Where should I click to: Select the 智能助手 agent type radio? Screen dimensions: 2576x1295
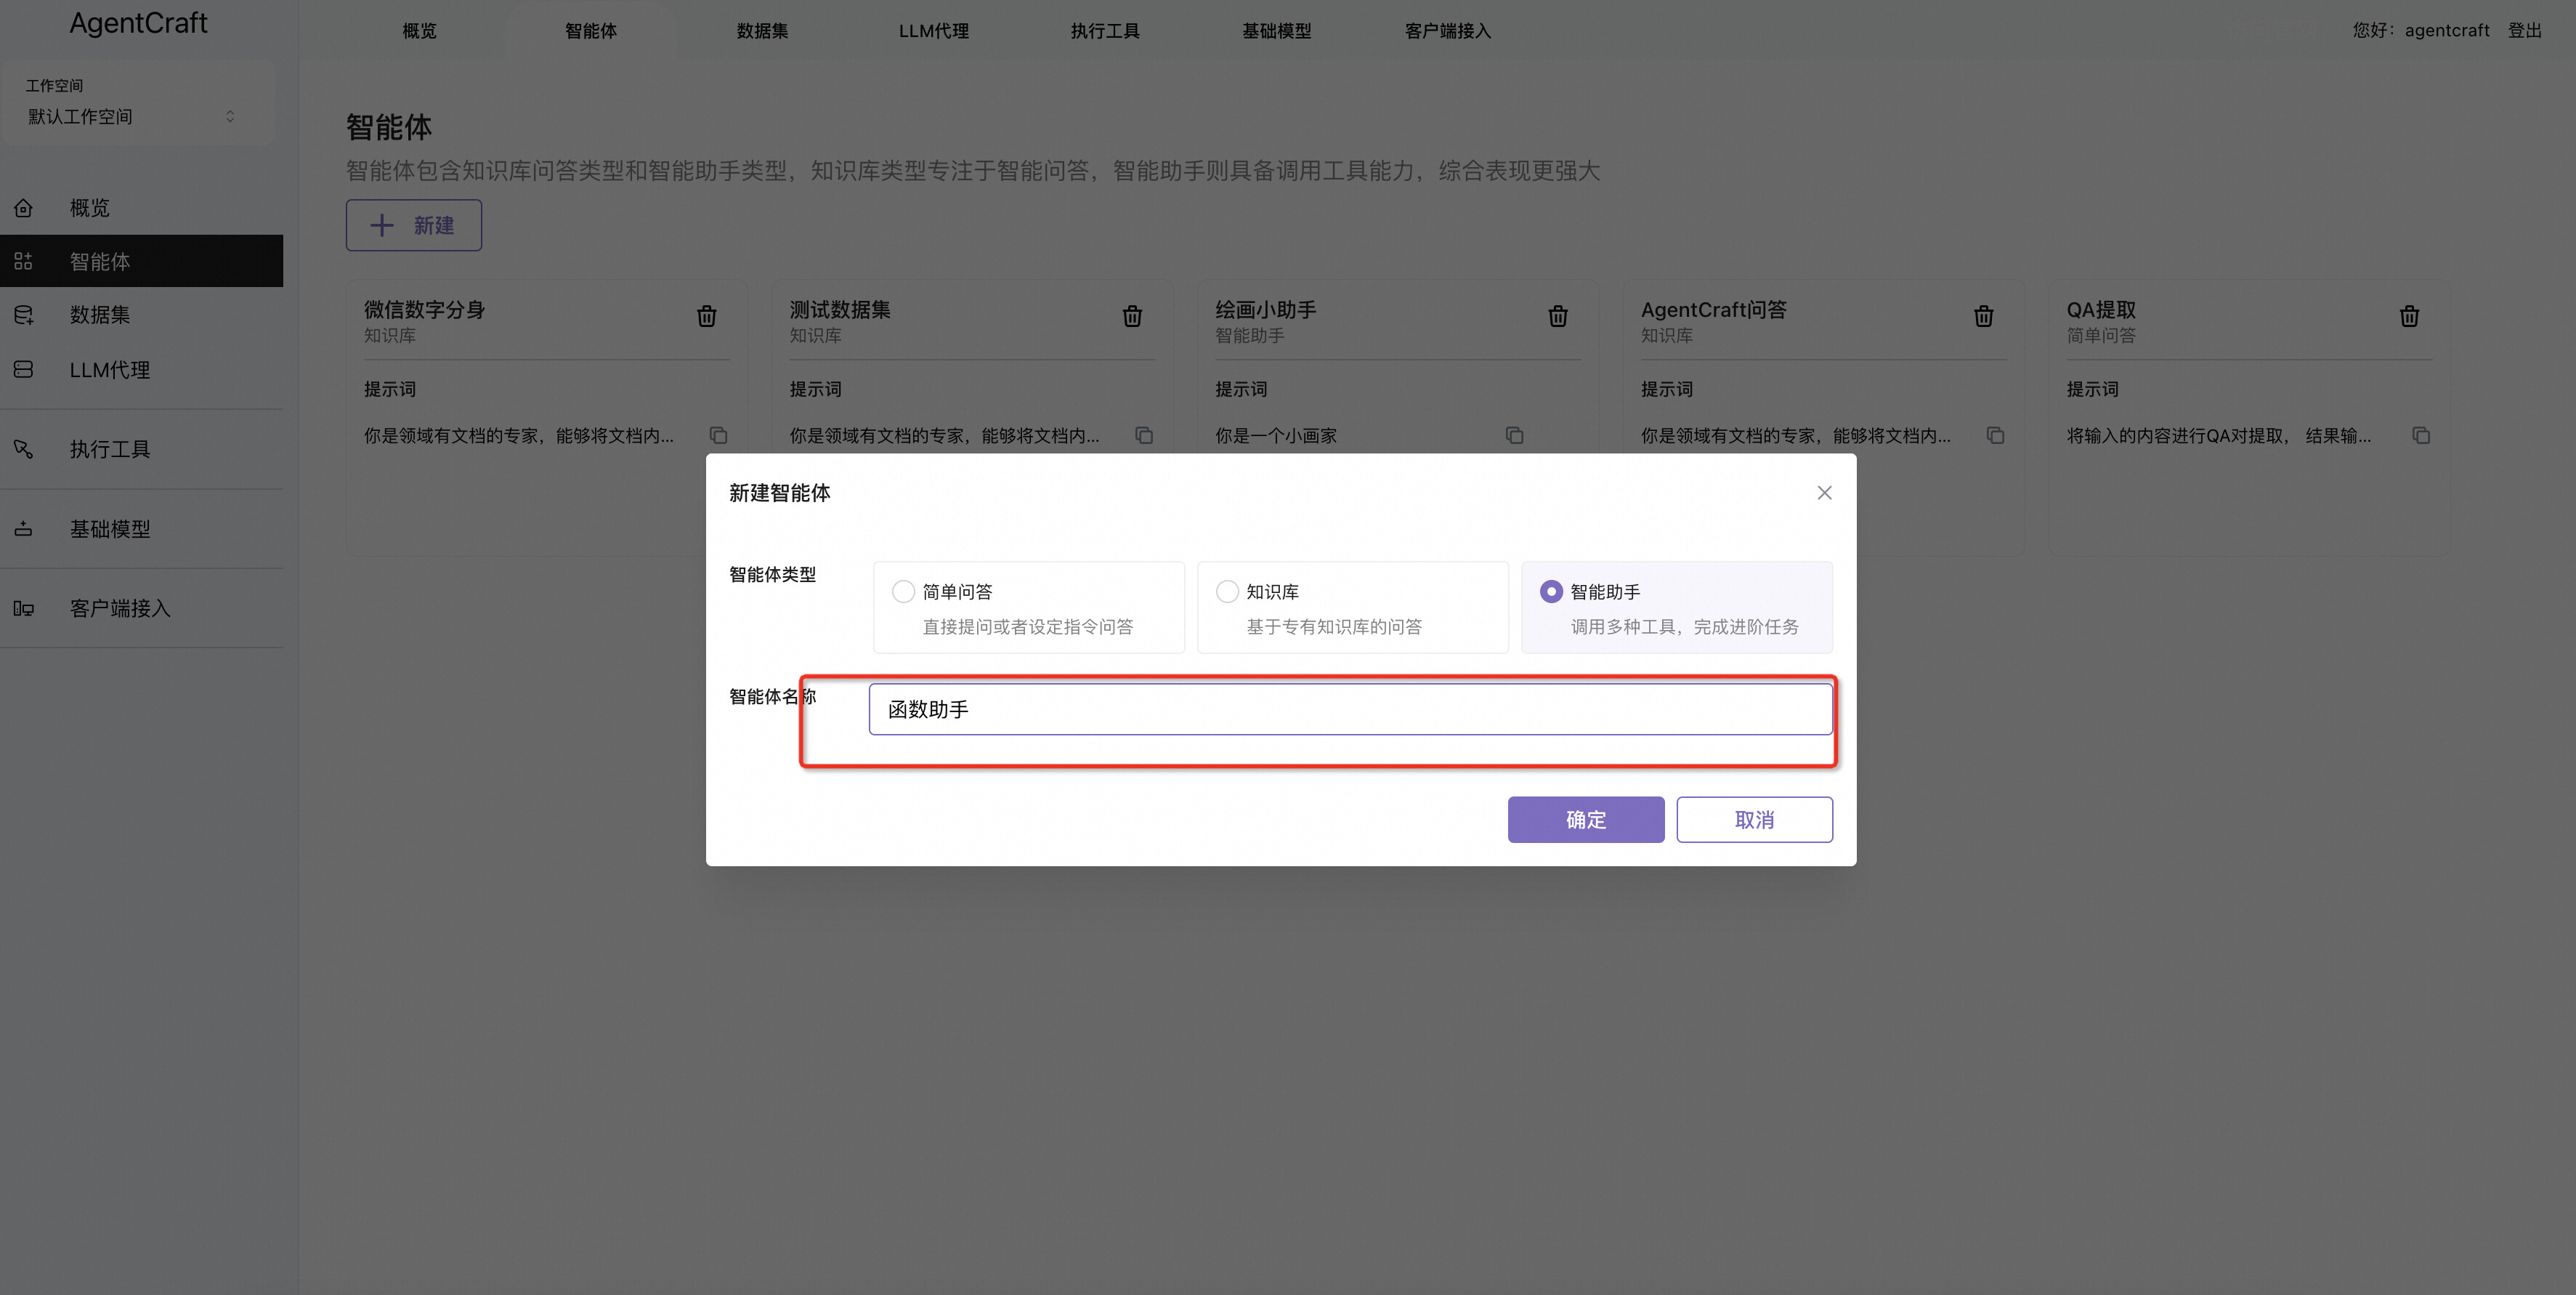pos(1551,591)
